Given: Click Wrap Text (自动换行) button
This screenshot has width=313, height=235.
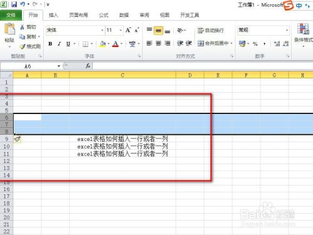Looking at the screenshot, I should [210, 30].
